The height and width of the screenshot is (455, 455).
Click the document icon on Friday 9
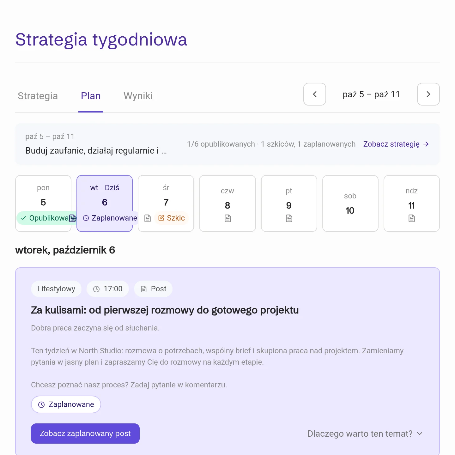pos(289,218)
